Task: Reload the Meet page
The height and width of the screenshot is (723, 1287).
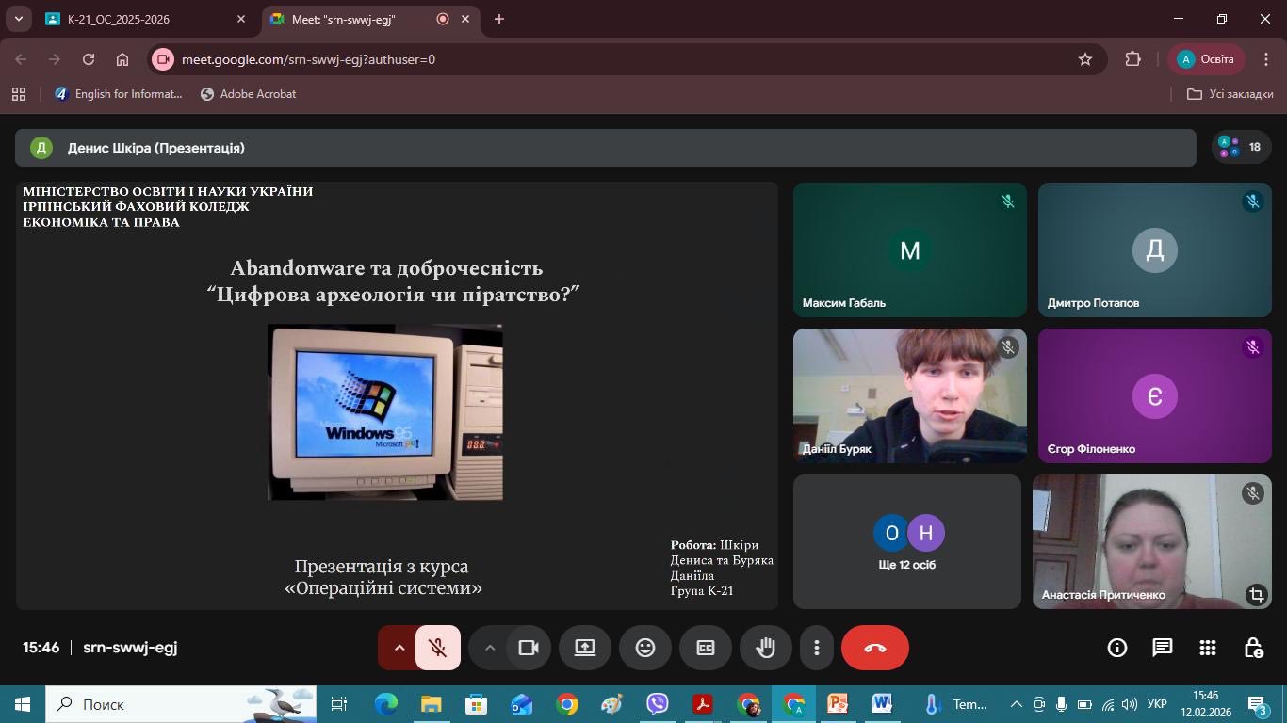Action: pyautogui.click(x=89, y=59)
